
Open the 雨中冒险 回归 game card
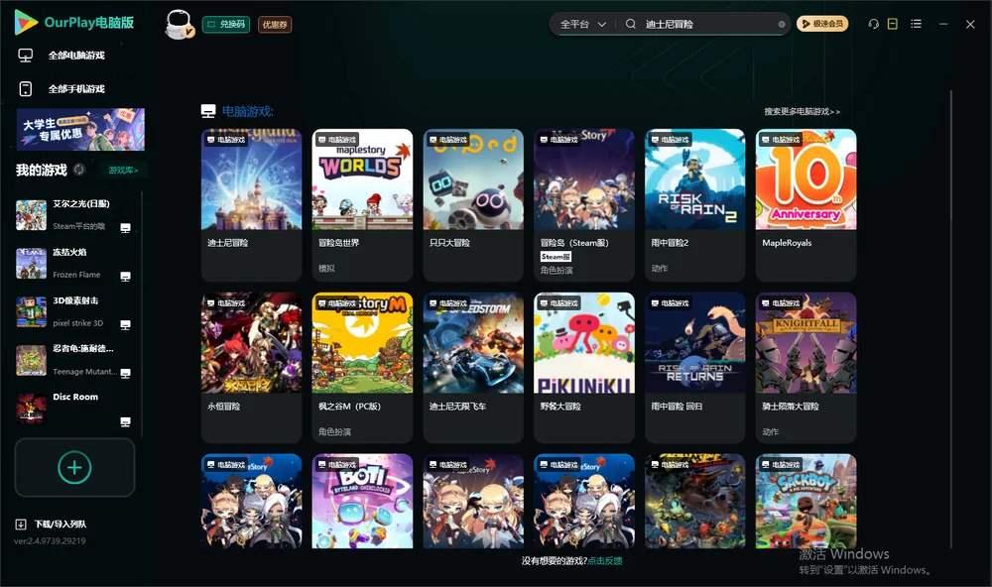[695, 368]
